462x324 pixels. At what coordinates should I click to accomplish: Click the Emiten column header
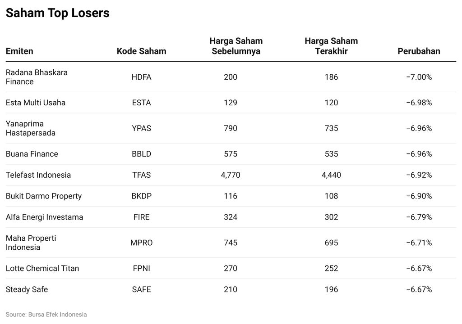coord(19,51)
